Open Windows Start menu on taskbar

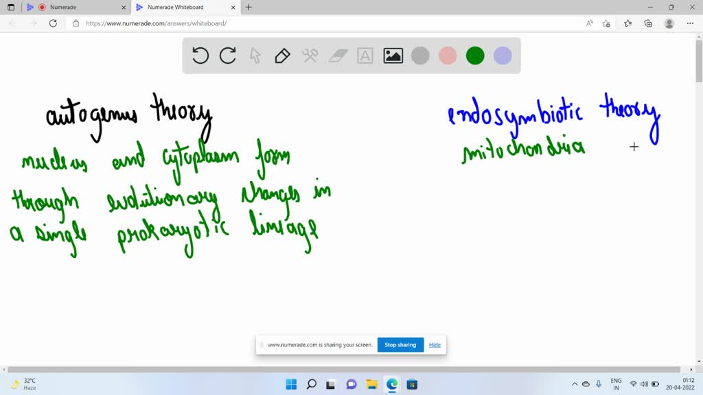coord(291,384)
